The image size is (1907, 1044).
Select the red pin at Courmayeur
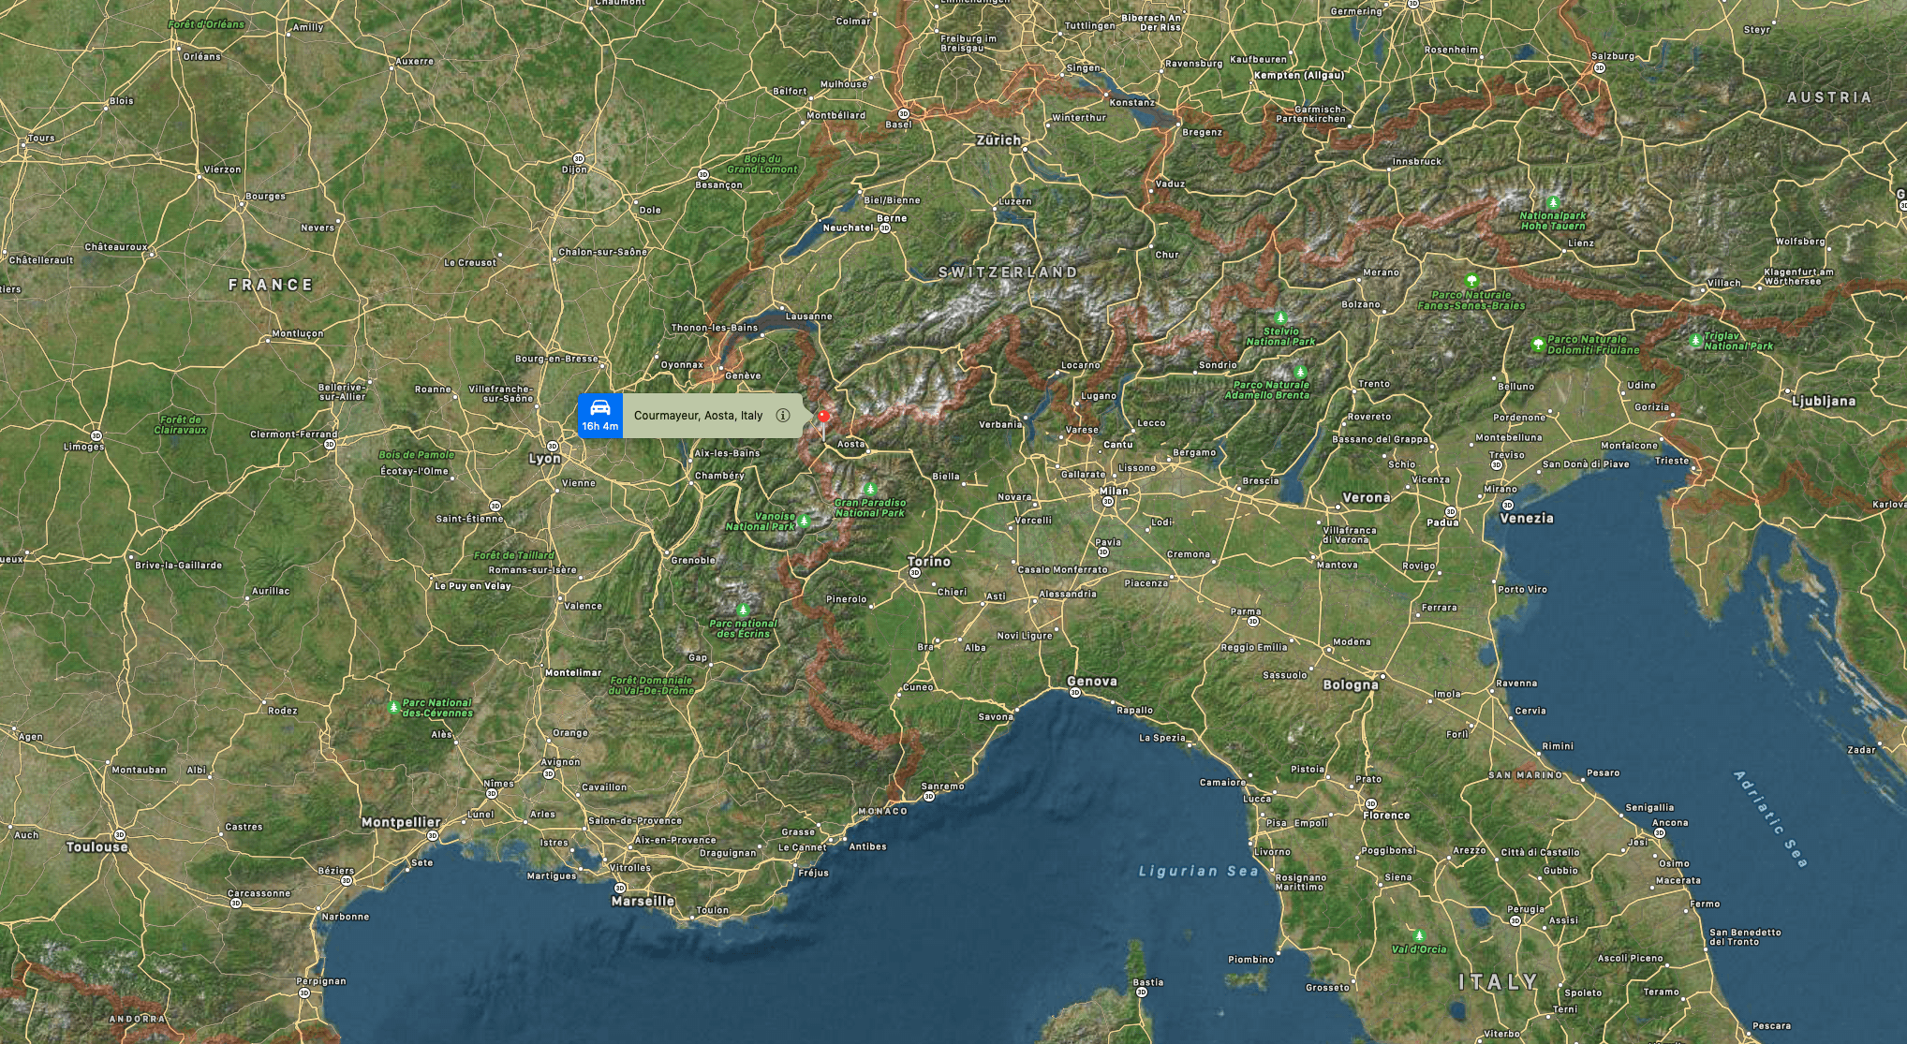(x=824, y=416)
